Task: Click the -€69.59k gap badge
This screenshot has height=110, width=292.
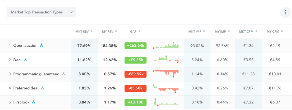Action: point(135,74)
